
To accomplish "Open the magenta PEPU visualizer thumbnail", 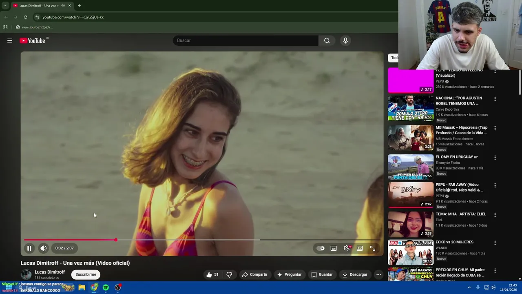I will 411,81.
